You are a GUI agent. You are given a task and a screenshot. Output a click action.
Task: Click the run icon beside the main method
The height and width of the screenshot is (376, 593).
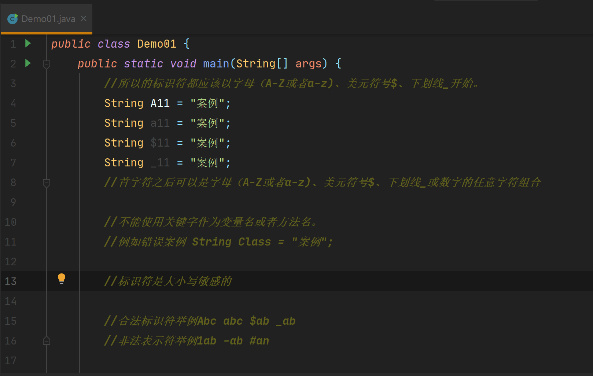(28, 63)
